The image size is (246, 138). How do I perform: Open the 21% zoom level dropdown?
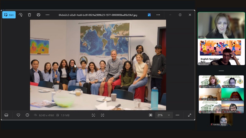pos(164,115)
